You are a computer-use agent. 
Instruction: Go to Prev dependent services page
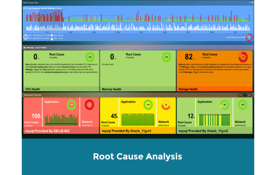[240, 95]
